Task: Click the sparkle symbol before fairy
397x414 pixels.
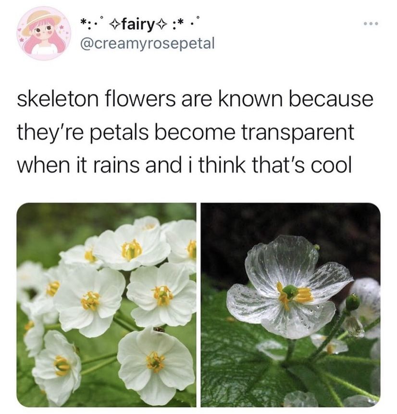Action: click(115, 25)
